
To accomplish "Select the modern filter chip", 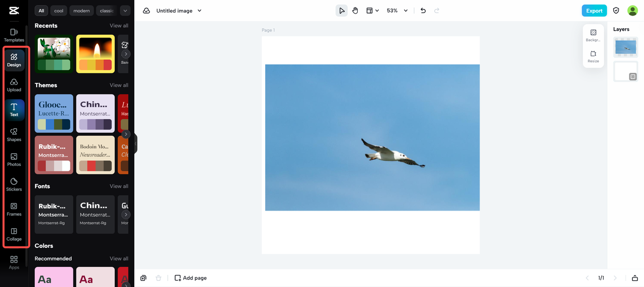I will [x=82, y=11].
